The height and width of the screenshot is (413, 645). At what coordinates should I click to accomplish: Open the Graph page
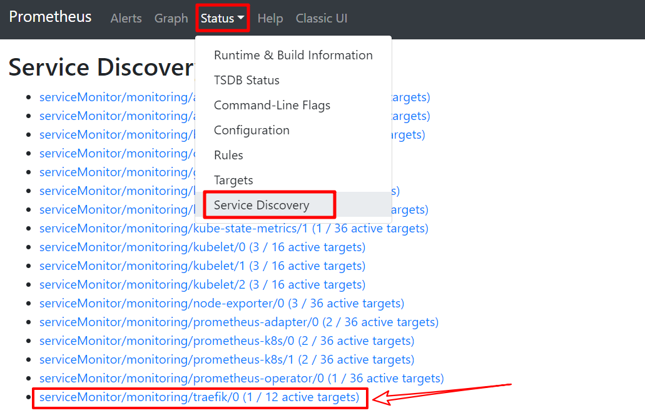171,19
